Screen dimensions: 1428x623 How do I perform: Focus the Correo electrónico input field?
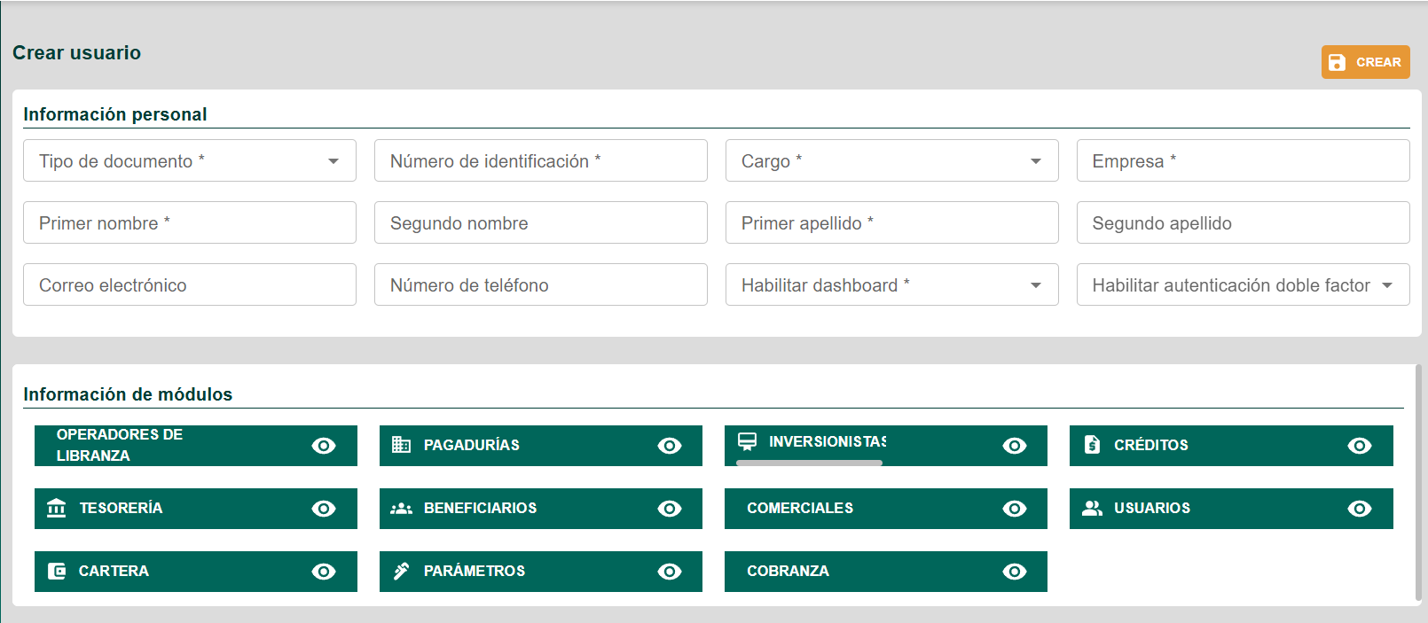coord(190,284)
